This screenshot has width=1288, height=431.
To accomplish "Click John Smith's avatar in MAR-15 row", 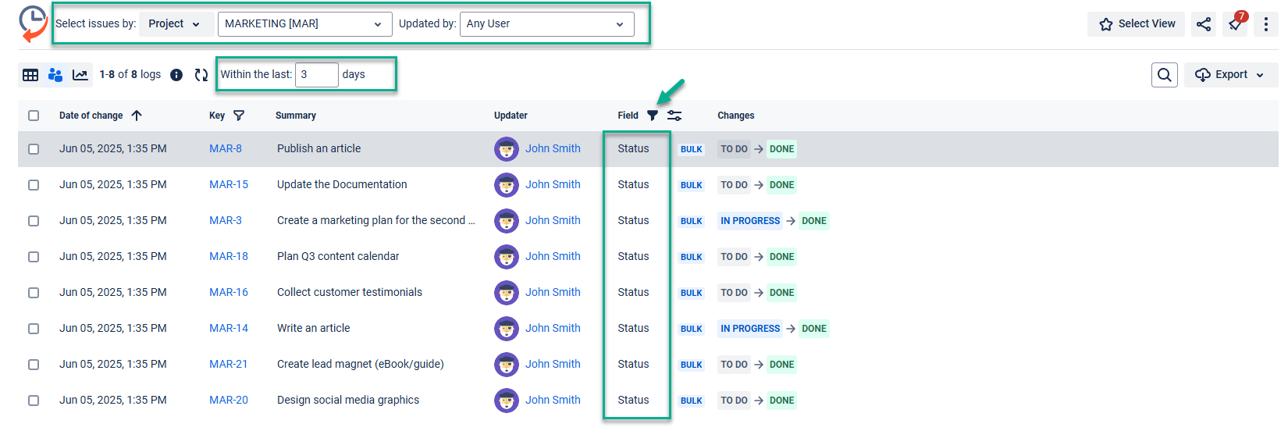I will point(507,185).
